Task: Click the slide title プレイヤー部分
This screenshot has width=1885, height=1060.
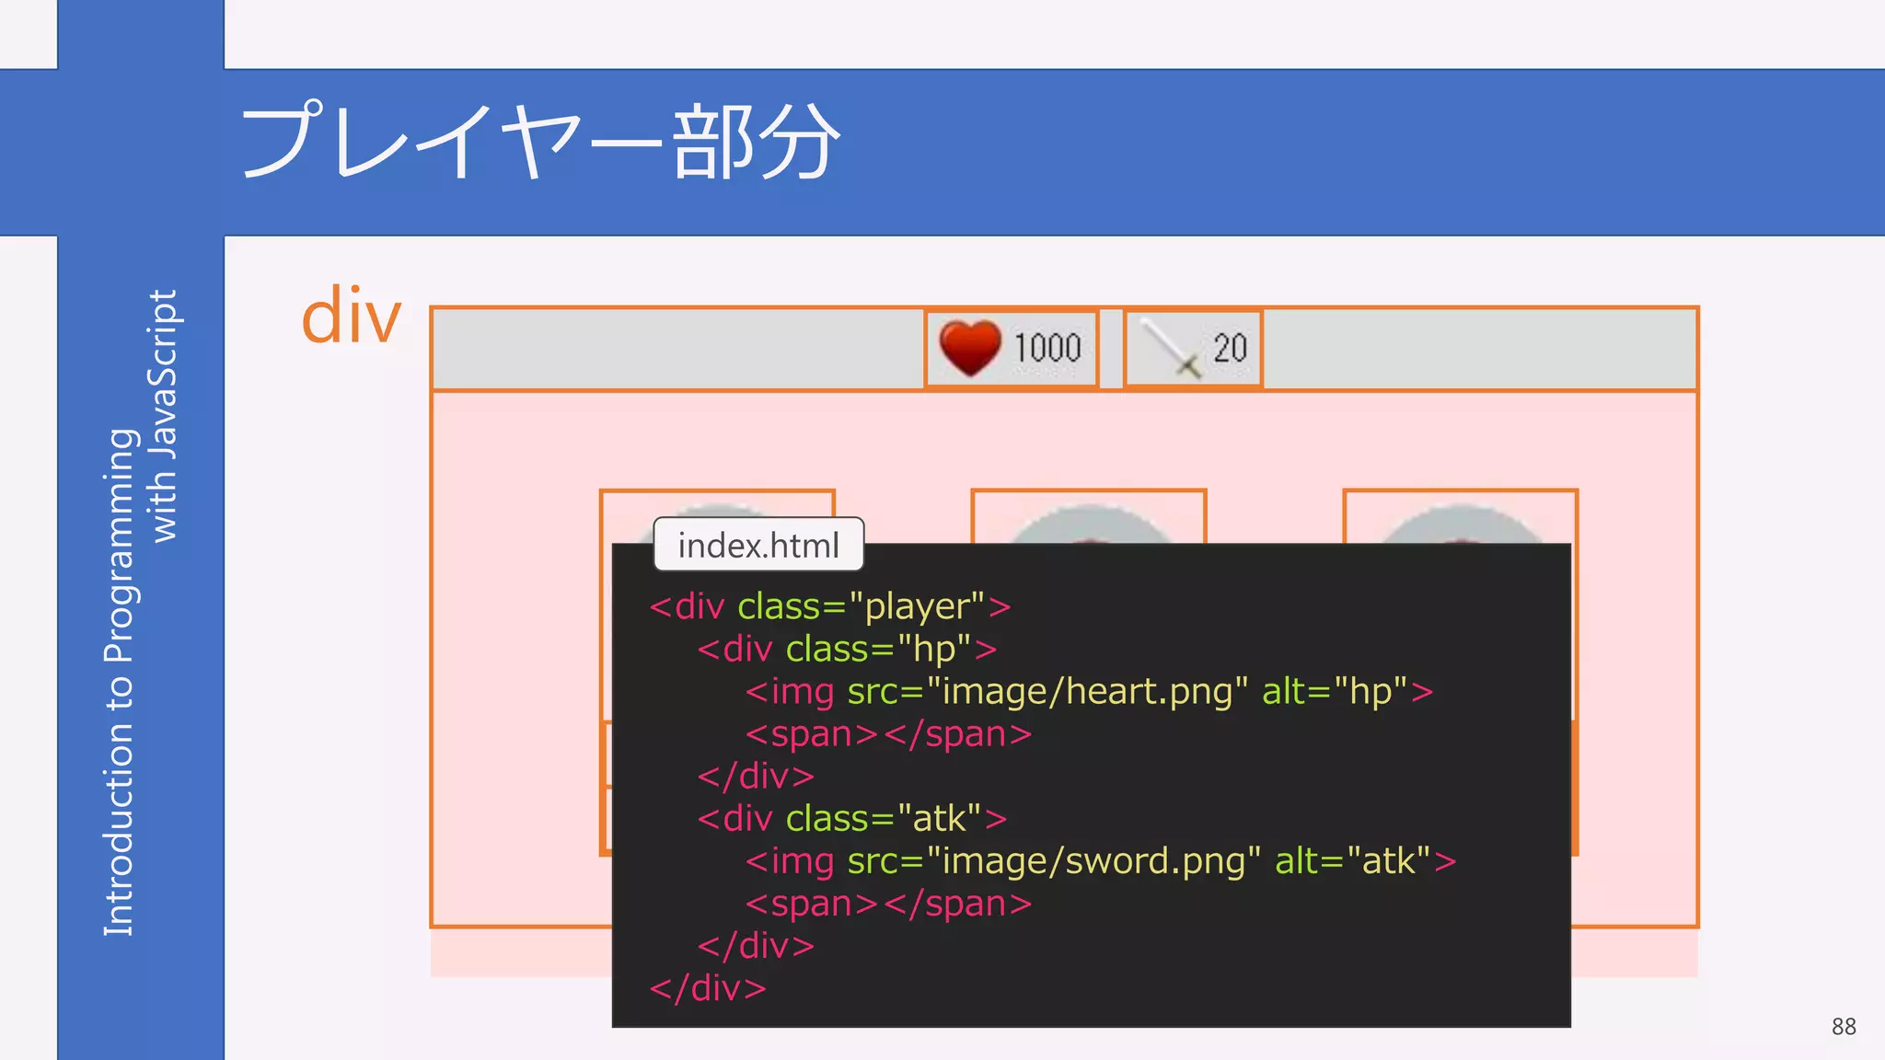Action: 540,142
